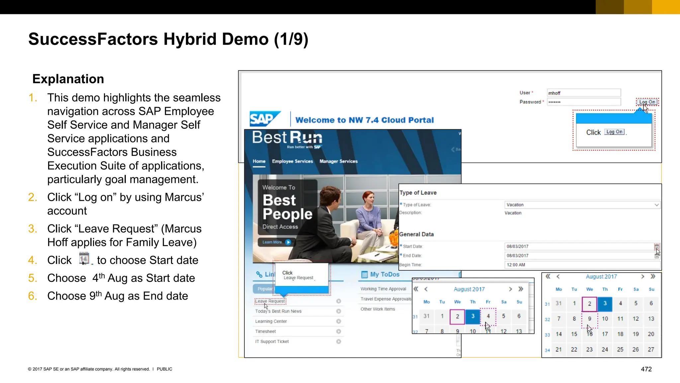Open the End Date calendar picker icon

[x=657, y=256]
